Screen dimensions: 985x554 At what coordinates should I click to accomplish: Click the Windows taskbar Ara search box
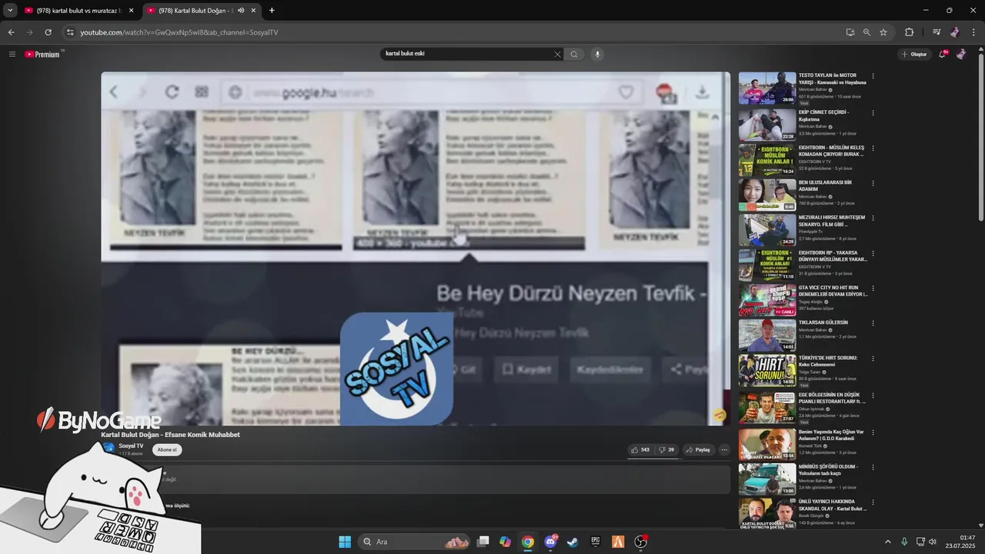coord(414,542)
